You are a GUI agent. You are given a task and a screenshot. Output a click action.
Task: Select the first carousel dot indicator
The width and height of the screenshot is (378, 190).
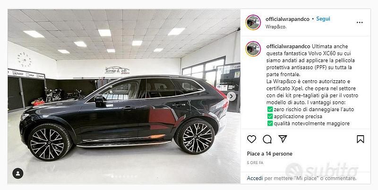click(x=112, y=176)
